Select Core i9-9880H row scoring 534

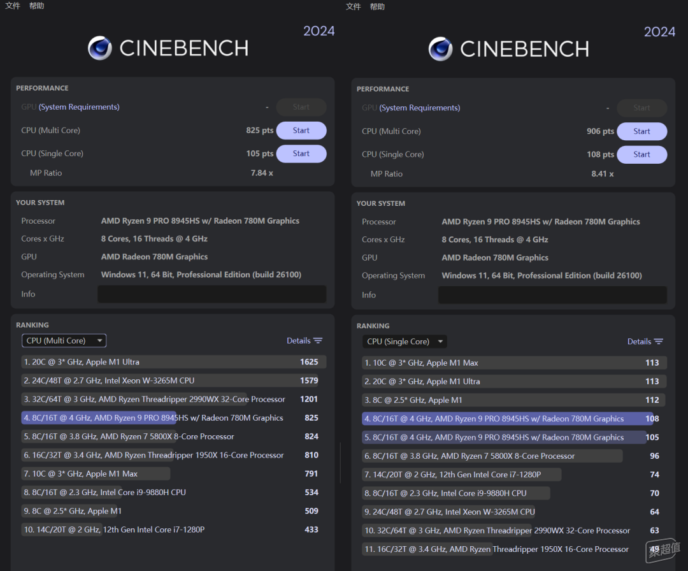[x=174, y=493]
